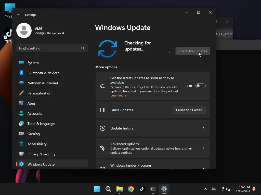Click the Update history clock icon
The height and width of the screenshot is (195, 261).
click(103, 128)
